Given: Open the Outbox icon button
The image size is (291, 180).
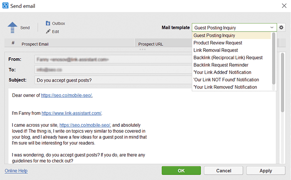Looking at the screenshot, I should (x=48, y=23).
